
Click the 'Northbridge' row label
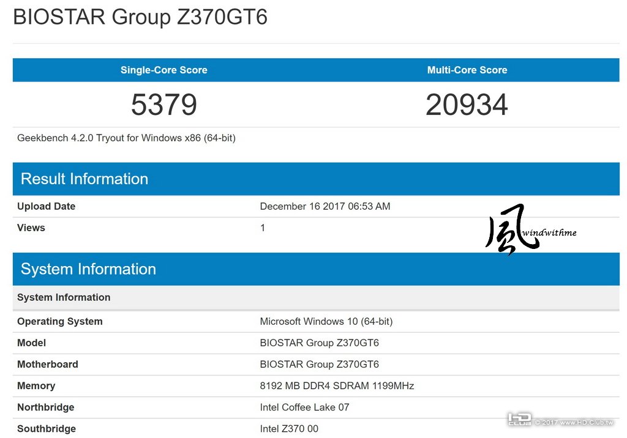click(45, 407)
